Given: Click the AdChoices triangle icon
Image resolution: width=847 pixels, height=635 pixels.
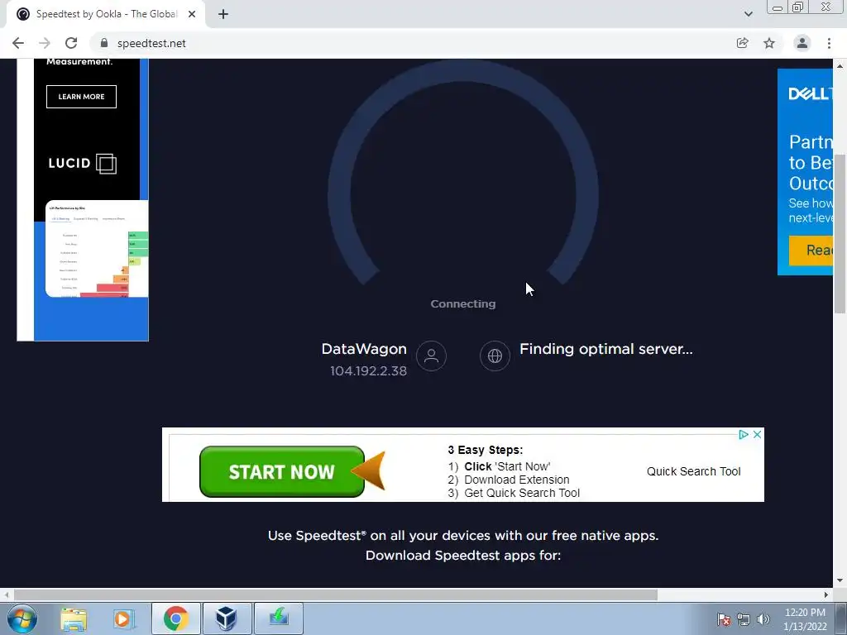Looking at the screenshot, I should pos(744,434).
